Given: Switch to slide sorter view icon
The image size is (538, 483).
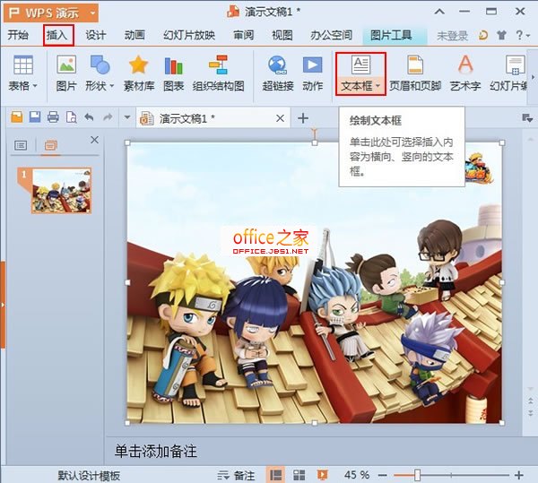Looking at the screenshot, I should tap(299, 475).
